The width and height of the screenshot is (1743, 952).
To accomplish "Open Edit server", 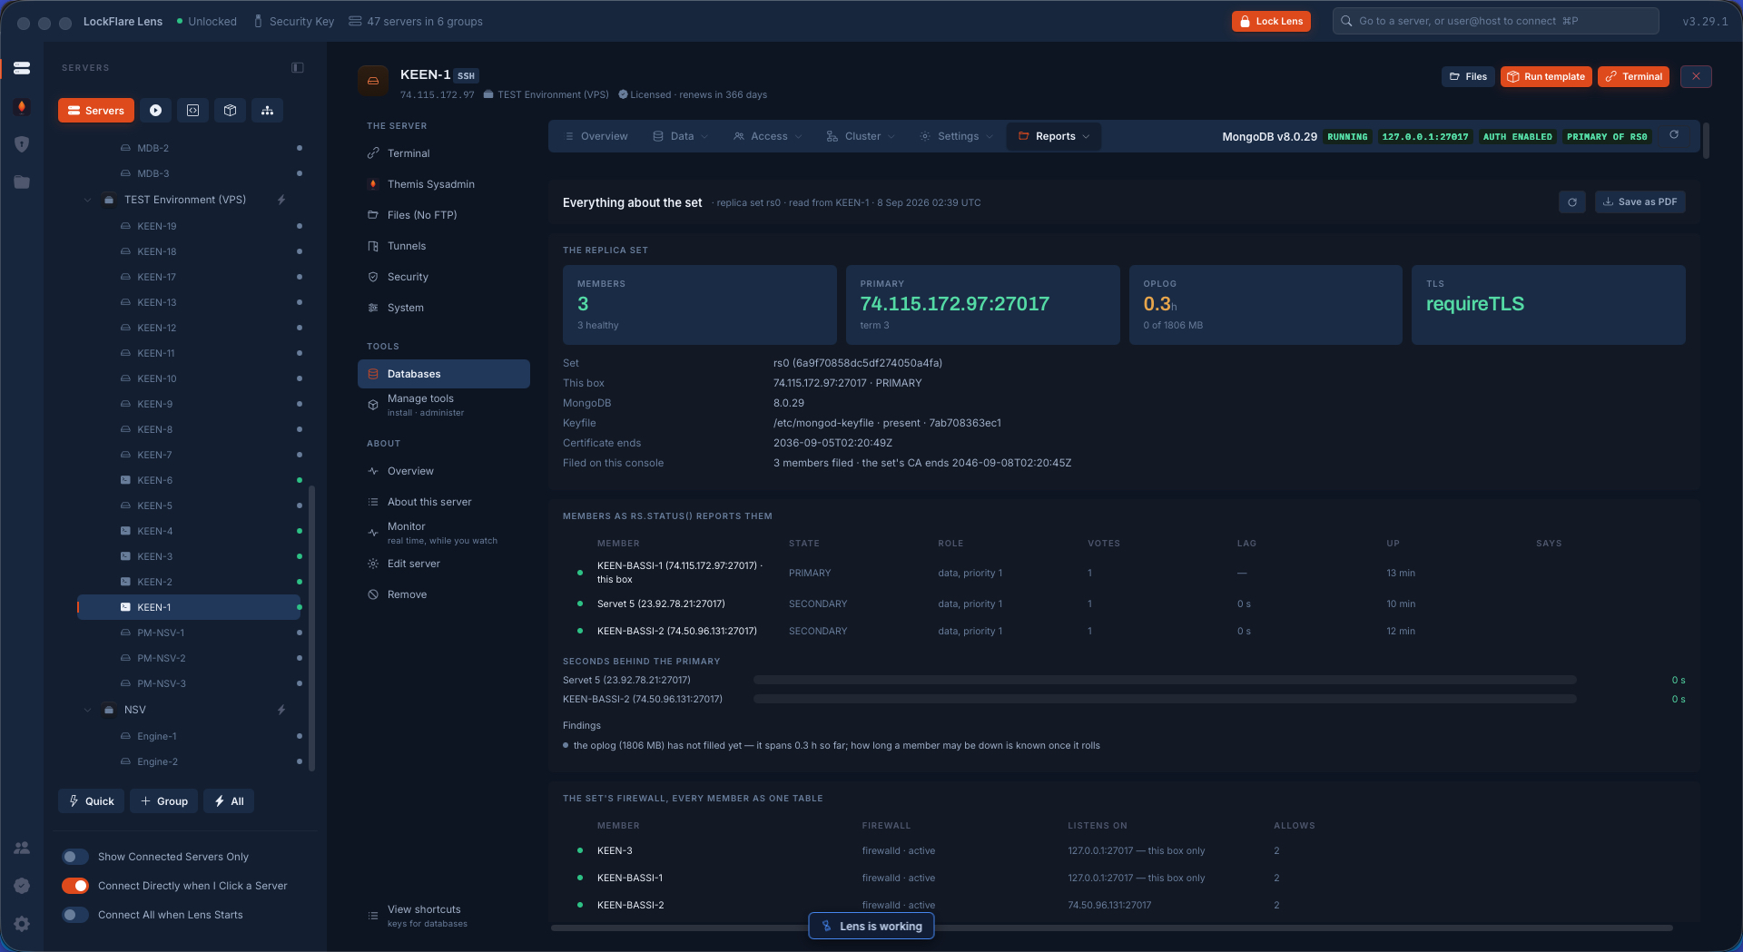I will [444, 564].
